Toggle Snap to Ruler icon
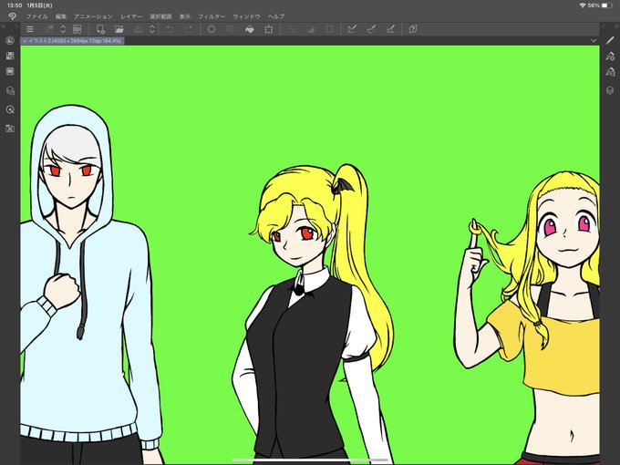Screen dimensions: 620x465 pyautogui.click(x=352, y=29)
